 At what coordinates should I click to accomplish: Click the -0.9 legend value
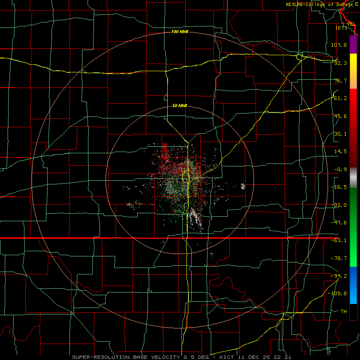(x=340, y=170)
